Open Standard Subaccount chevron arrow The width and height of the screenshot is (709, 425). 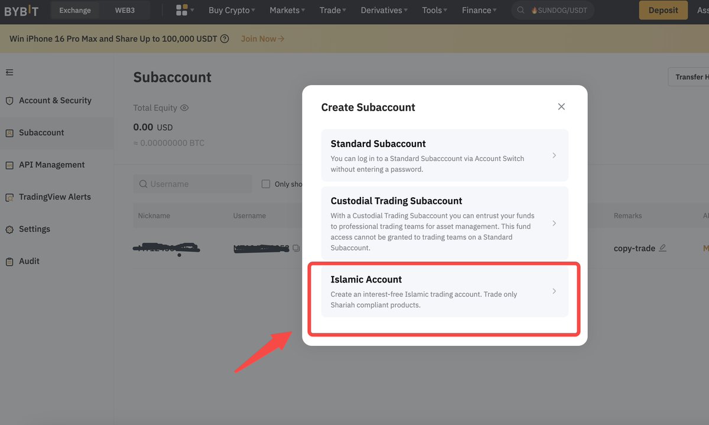pos(554,155)
